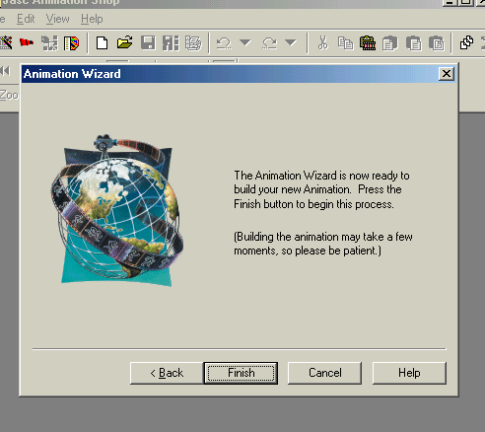
Task: Open the Edit menu
Action: coord(26,19)
